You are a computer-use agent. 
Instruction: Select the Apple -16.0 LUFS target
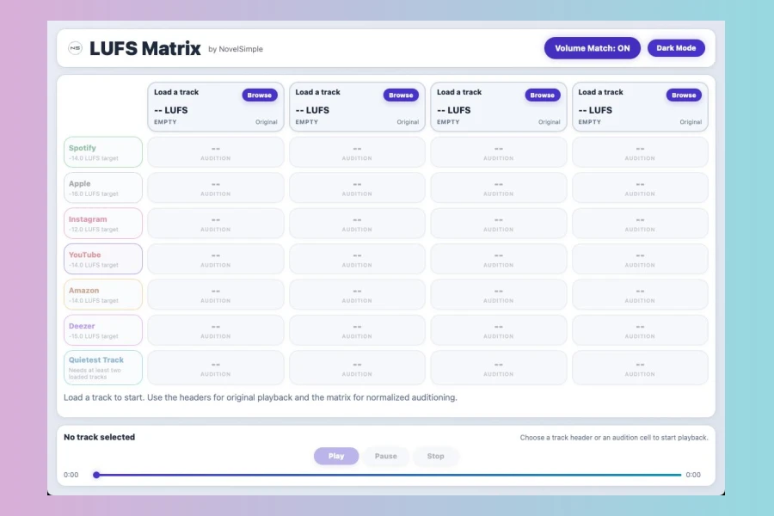pyautogui.click(x=103, y=188)
